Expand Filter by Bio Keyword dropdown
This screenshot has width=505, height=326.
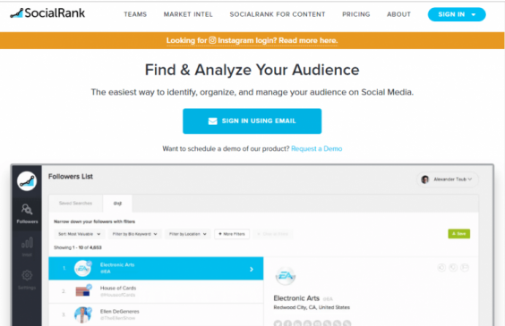(134, 234)
